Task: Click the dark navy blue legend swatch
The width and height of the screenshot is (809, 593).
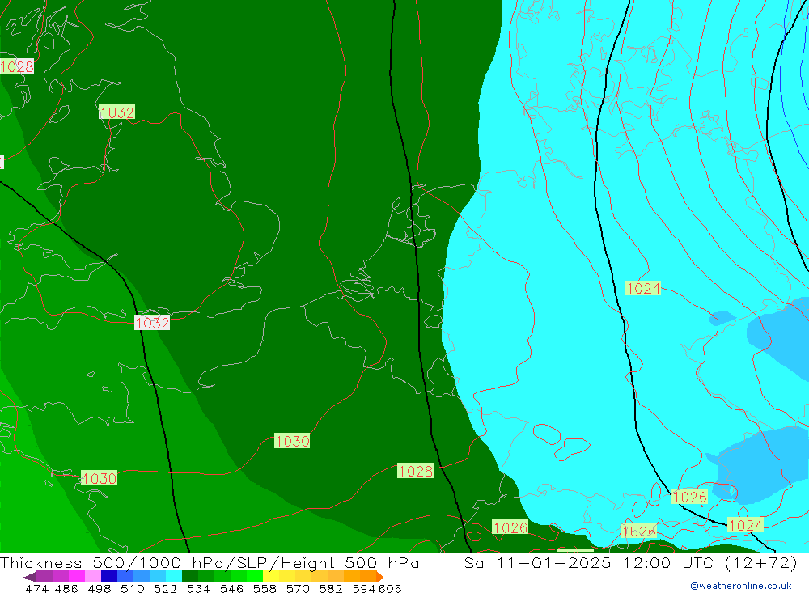Action: point(109,577)
